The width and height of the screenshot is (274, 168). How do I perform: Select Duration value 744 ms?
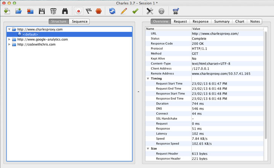198,104
